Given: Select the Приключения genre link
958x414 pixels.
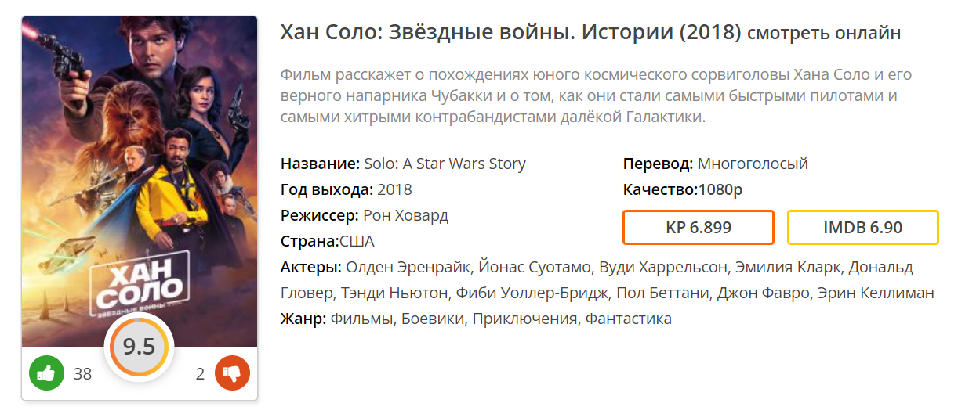Looking at the screenshot, I should coord(524,319).
